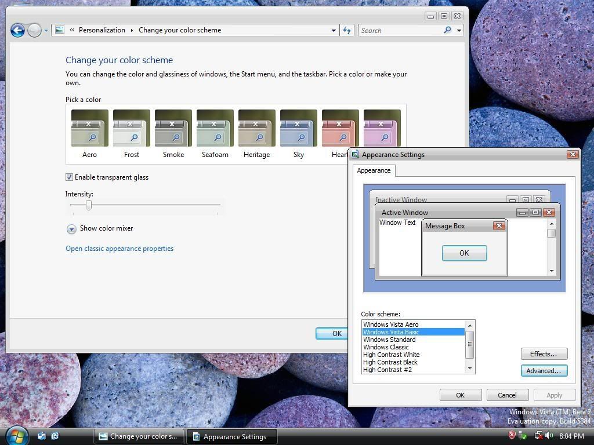Select the Appearance tab

pos(374,170)
